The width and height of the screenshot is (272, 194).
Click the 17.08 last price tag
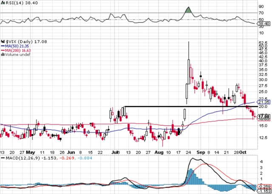264,116
